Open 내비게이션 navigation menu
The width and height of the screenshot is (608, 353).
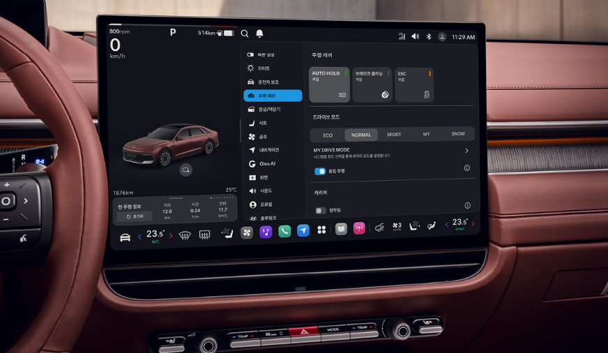pyautogui.click(x=273, y=150)
